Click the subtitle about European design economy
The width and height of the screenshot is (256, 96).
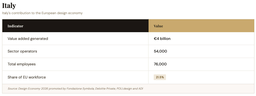pyautogui.click(x=42, y=13)
